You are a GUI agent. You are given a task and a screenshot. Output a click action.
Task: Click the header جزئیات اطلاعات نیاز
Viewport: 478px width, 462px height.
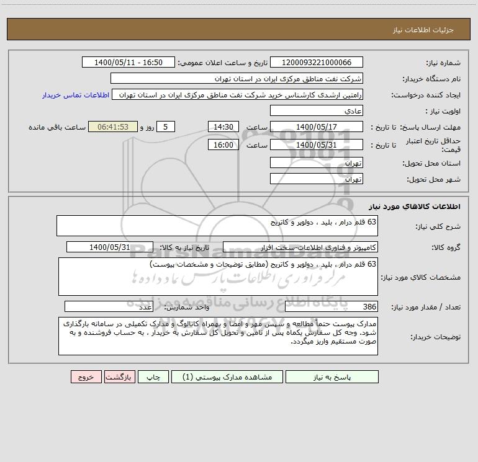[423, 30]
